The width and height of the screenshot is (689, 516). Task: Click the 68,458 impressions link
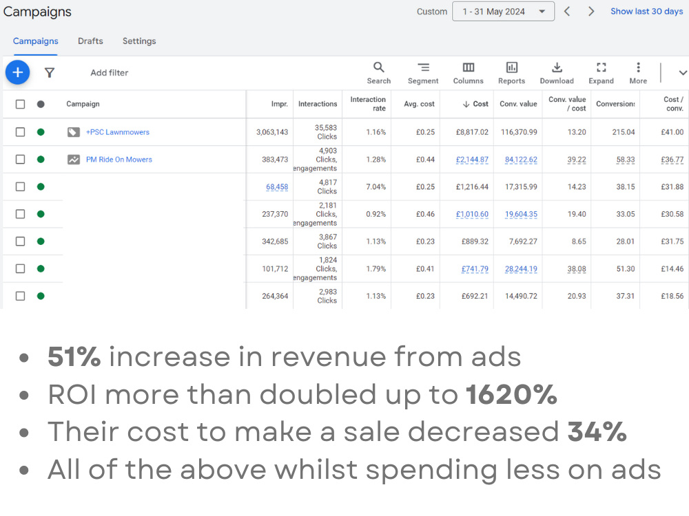(x=277, y=187)
